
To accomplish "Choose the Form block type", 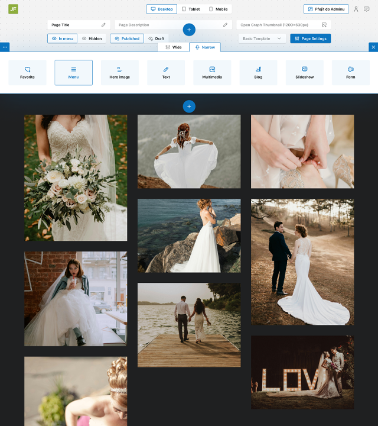I will (x=350, y=72).
